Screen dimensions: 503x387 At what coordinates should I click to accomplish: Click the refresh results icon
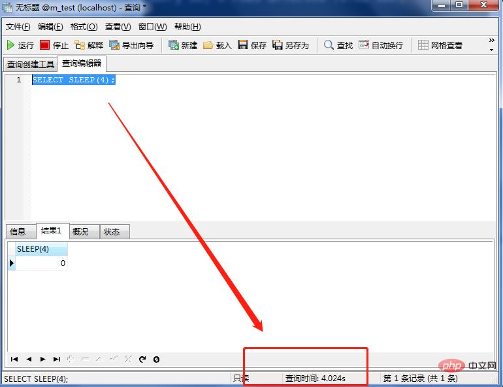pyautogui.click(x=142, y=359)
